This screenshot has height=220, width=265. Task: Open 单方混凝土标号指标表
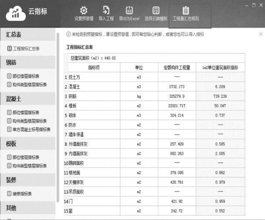29,129
